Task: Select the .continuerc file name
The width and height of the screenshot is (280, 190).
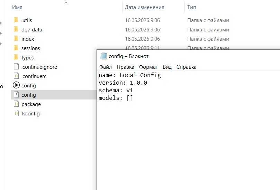Action: coord(34,76)
